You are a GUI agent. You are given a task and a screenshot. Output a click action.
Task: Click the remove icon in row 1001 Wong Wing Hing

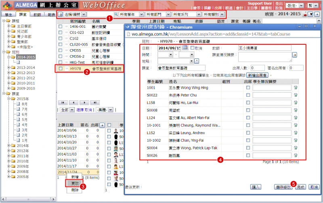pos(296,87)
